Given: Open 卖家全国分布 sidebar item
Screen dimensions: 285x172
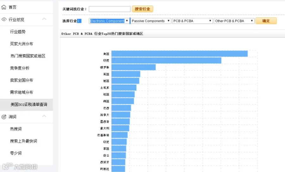Looking at the screenshot, I should (x=22, y=80).
